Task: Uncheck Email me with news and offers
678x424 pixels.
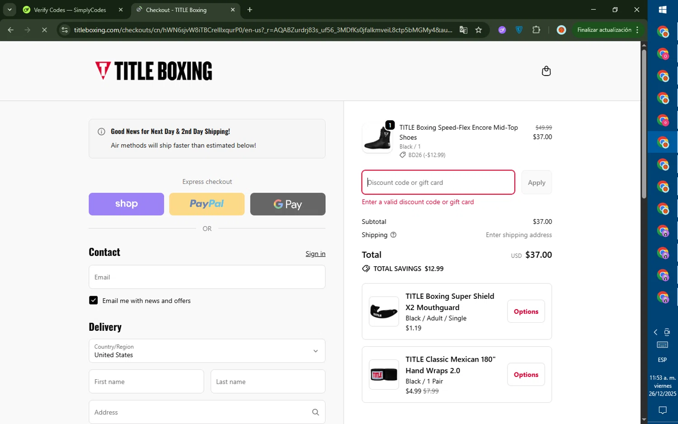Action: tap(94, 301)
